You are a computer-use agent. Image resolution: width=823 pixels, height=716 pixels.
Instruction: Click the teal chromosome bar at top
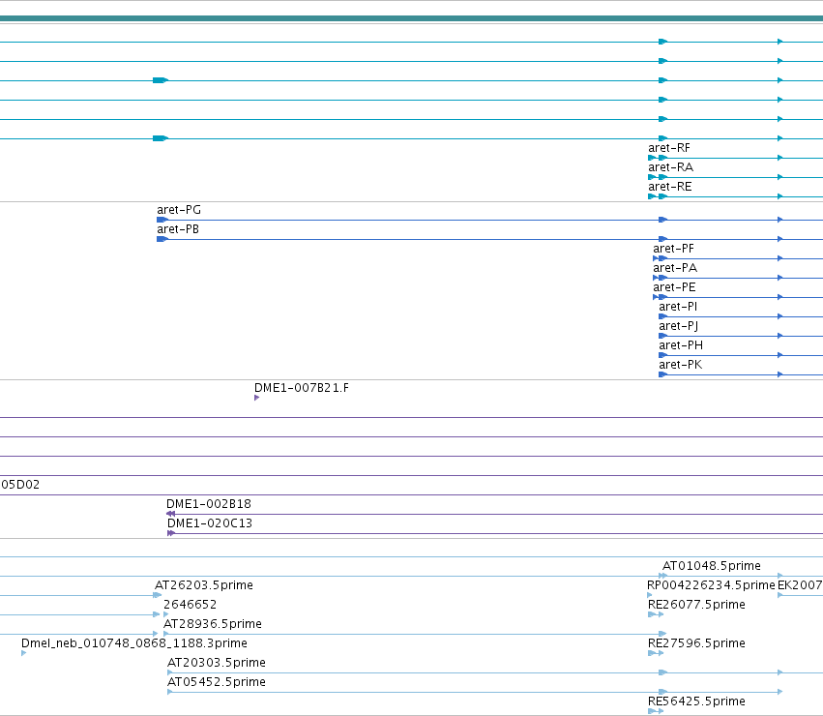coord(412,18)
